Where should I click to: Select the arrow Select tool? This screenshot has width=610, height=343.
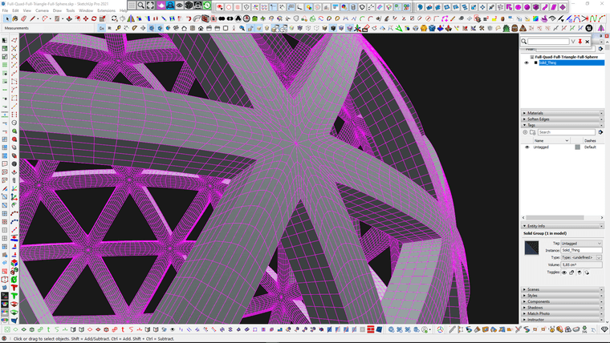coord(7,18)
